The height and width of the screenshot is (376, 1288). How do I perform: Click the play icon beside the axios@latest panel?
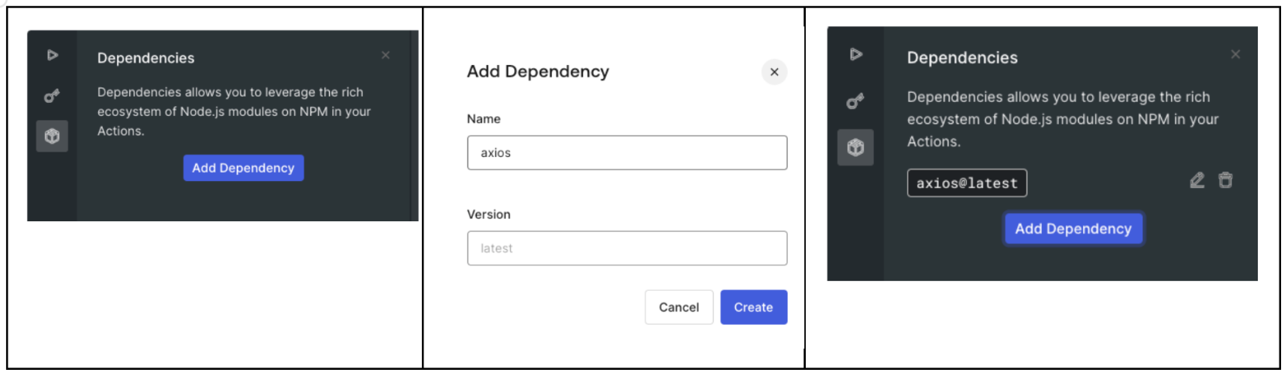pyautogui.click(x=855, y=54)
